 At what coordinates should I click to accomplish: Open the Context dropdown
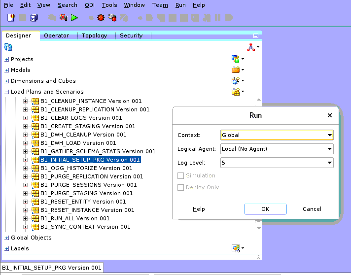coord(277,135)
